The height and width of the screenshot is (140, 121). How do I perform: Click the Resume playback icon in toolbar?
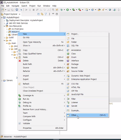[26, 10]
